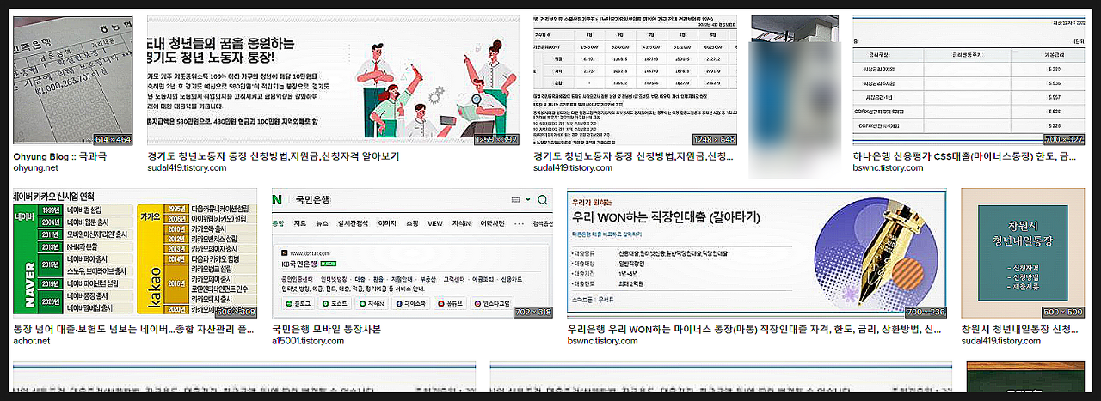Screen dimensions: 1101x401
Task: Open the blurred photo thumbnail
Action: (794, 96)
